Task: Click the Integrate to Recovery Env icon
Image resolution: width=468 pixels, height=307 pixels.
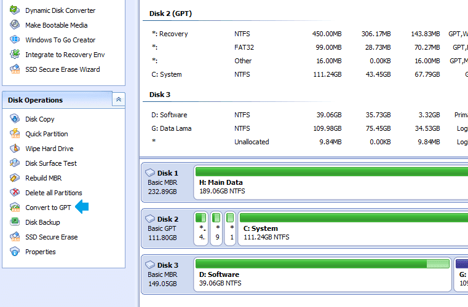Action: (15, 54)
